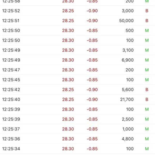Screen dimensions: 155x155
Task: Click the 12:25:36 timestamp
Action: click(x=11, y=139)
